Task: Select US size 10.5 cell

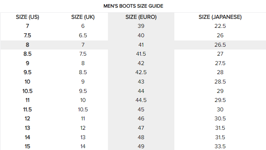Action: tap(27, 91)
